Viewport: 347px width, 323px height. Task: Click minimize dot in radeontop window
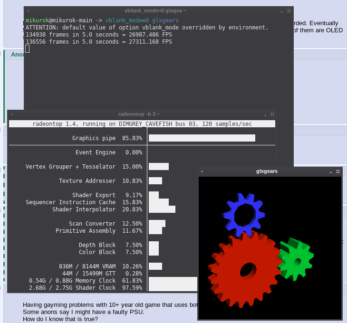265,115
